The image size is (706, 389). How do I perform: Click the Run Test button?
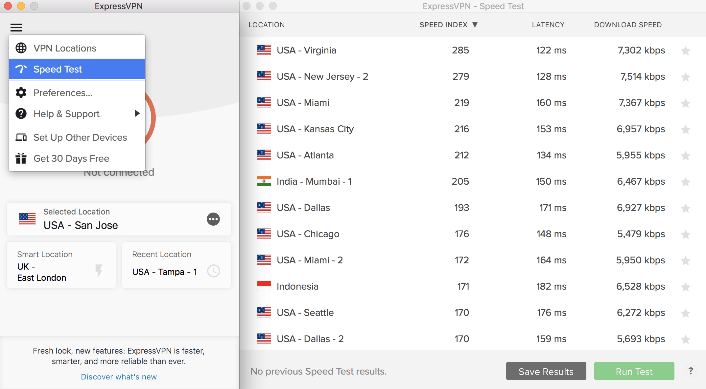pos(634,371)
